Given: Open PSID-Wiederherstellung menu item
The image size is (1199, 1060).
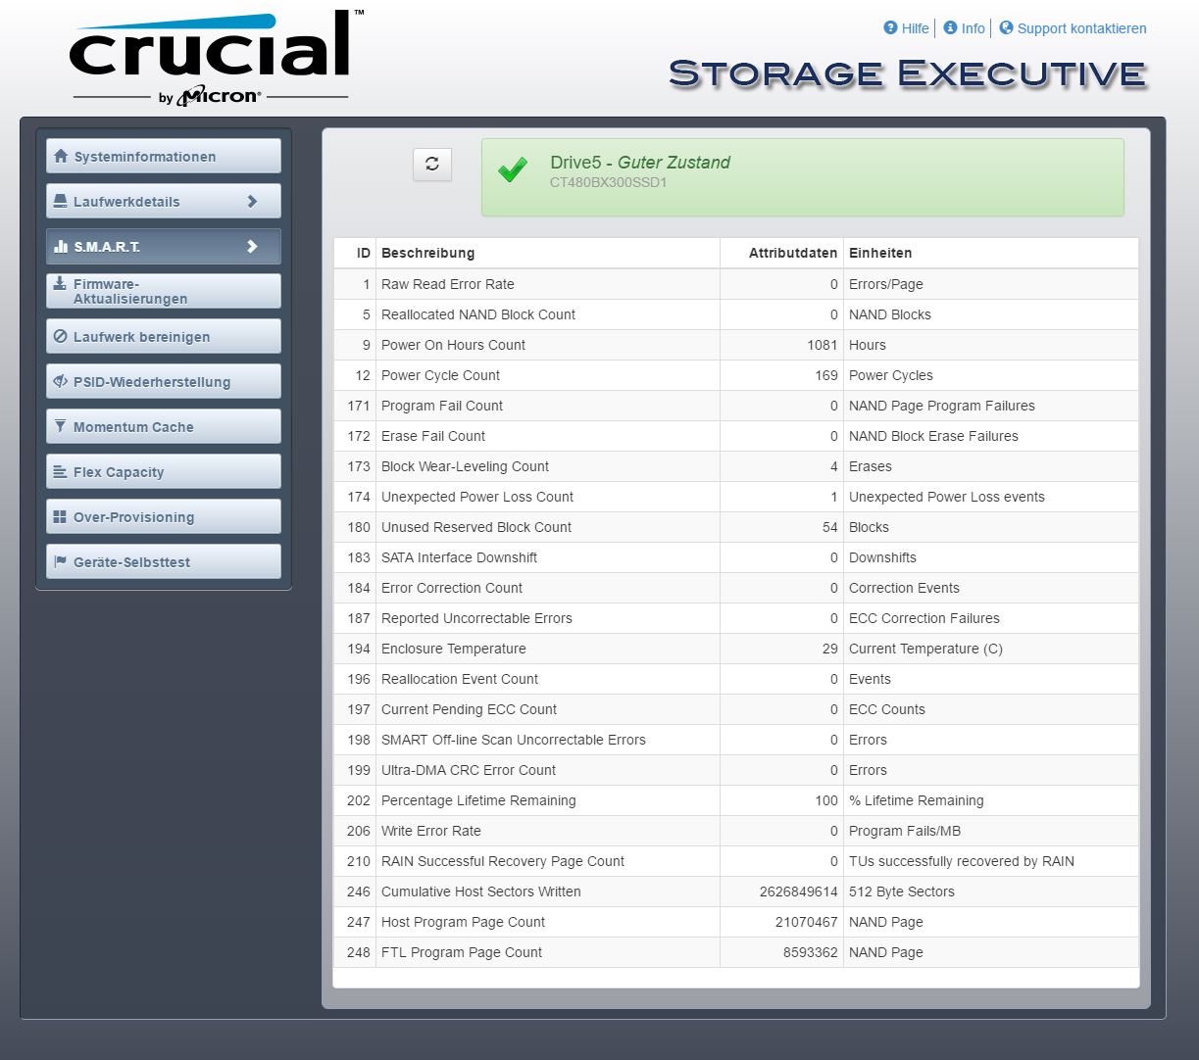Looking at the screenshot, I should tap(164, 381).
